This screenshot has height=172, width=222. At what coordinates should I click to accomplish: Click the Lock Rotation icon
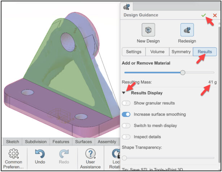tap(116, 154)
